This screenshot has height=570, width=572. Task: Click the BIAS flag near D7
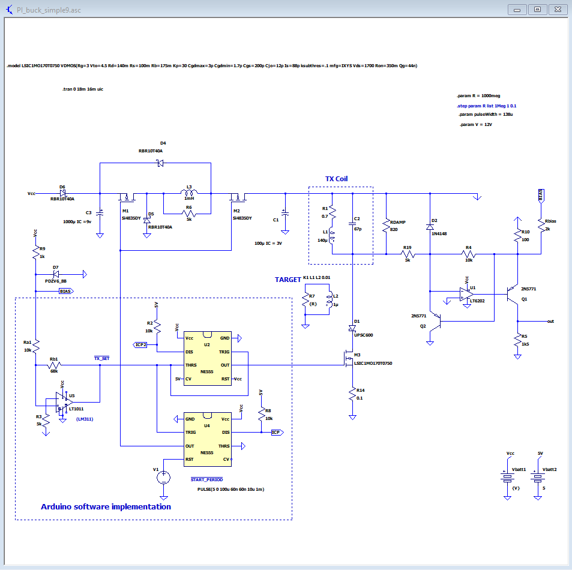click(x=66, y=291)
